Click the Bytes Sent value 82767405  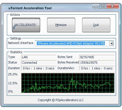(x=97, y=57)
